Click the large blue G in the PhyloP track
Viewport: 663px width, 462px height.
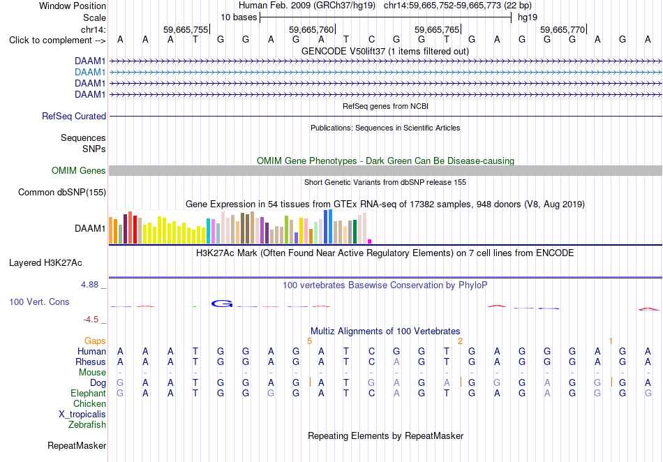(x=221, y=304)
